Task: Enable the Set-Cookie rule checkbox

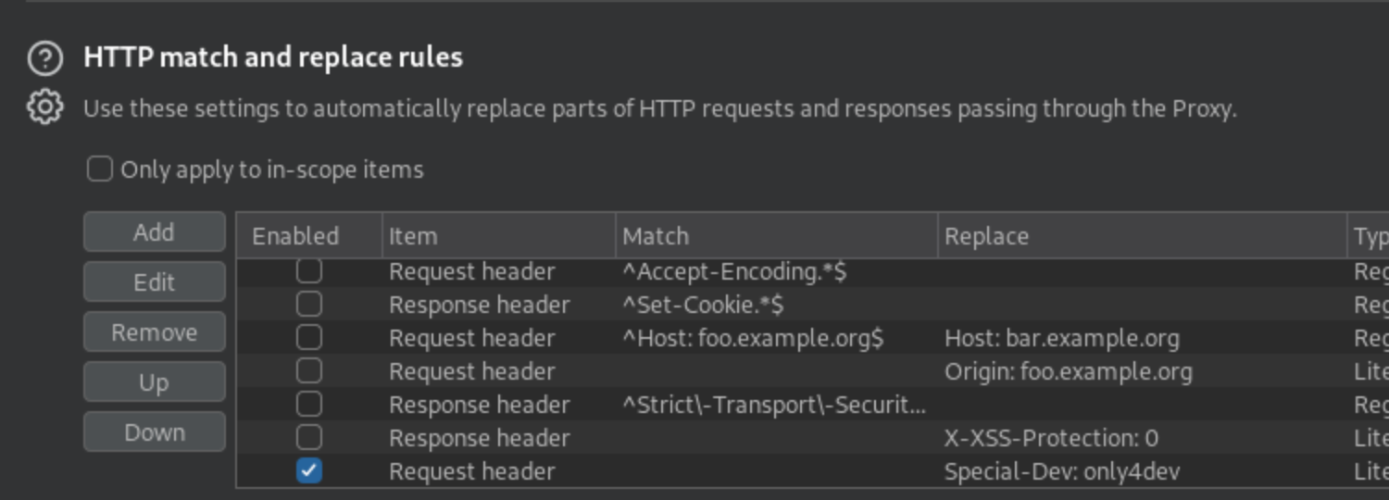Action: pyautogui.click(x=309, y=305)
